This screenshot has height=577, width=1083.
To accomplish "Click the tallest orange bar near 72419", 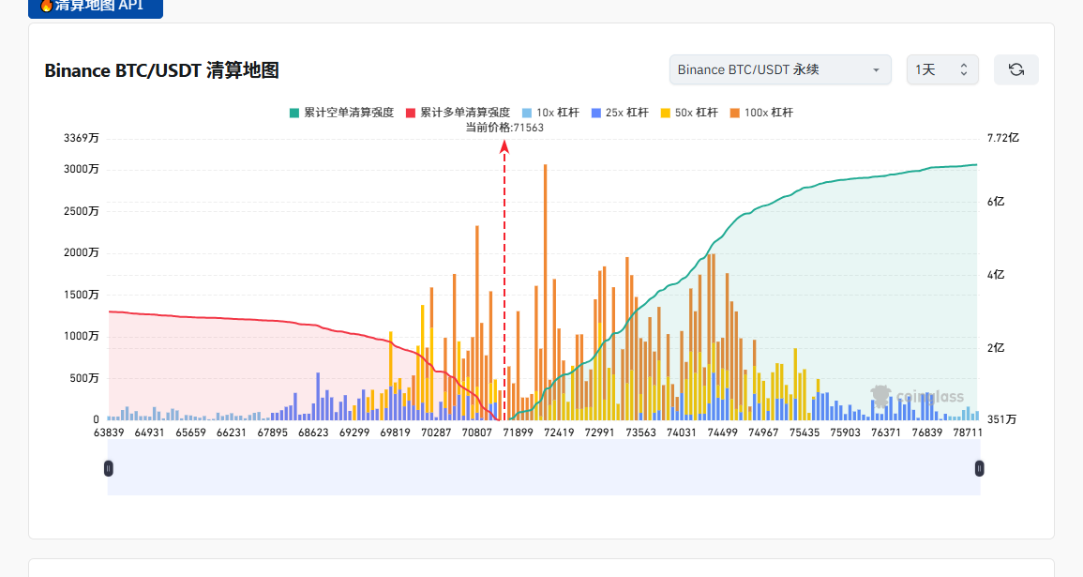I will tap(545, 292).
